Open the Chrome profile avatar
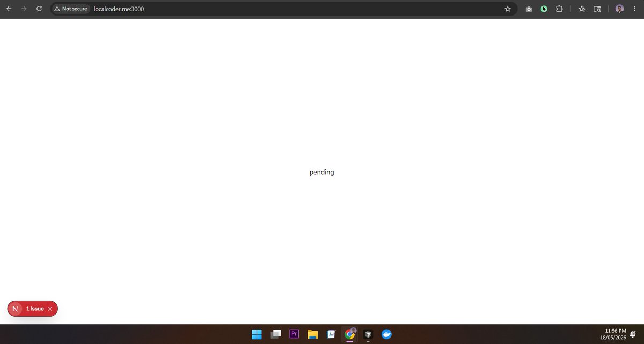The image size is (644, 344). [x=619, y=9]
